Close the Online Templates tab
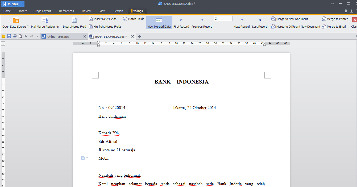The image size is (357, 187). click(85, 37)
